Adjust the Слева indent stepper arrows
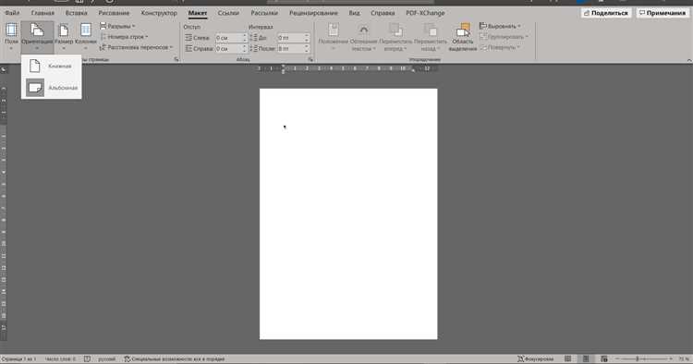The image size is (693, 364). (245, 38)
